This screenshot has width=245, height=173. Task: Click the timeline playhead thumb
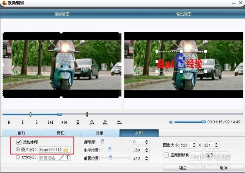pyautogui.click(x=59, y=114)
